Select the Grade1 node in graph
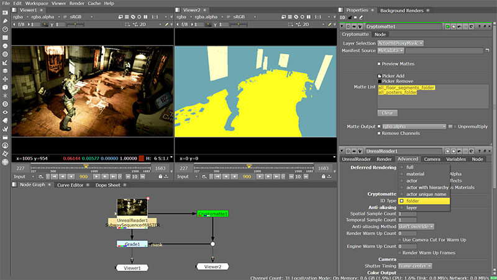497x280 pixels. pyautogui.click(x=132, y=244)
